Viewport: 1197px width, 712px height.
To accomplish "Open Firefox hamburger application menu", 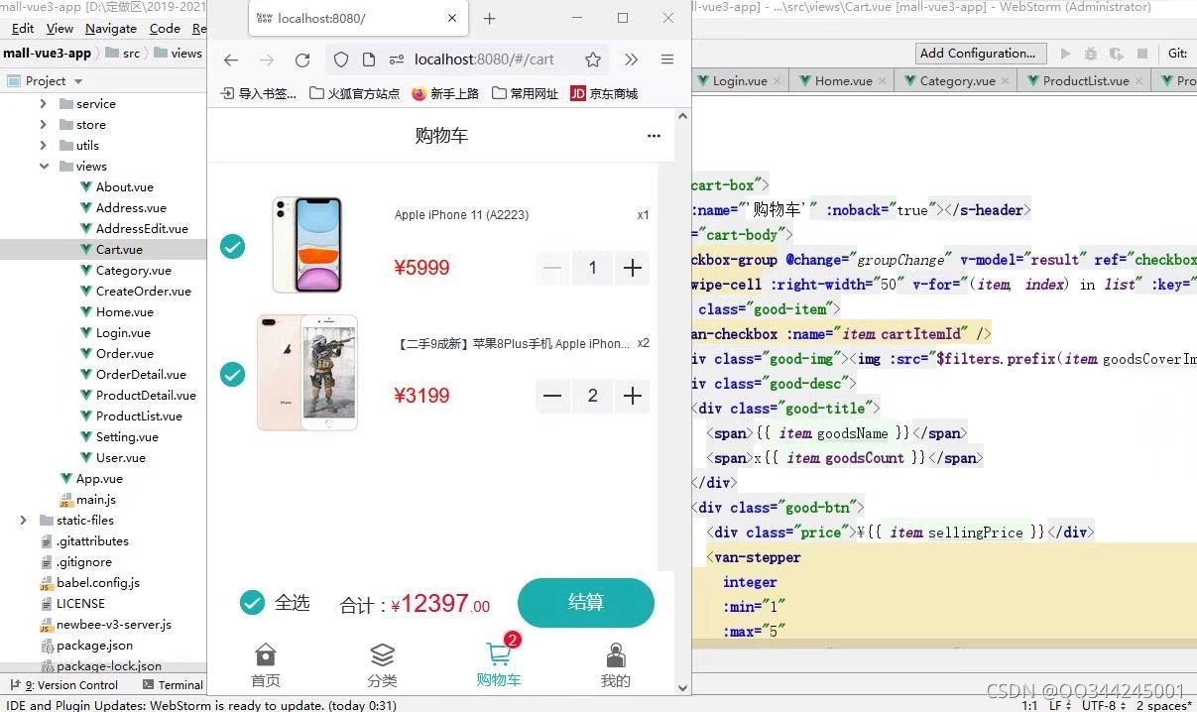I will [x=667, y=59].
